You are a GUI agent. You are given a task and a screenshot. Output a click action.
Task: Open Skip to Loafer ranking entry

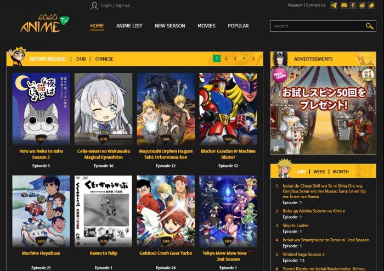coord(296,225)
